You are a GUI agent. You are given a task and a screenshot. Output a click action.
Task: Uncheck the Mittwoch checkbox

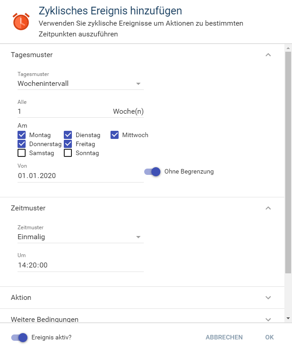(x=115, y=135)
